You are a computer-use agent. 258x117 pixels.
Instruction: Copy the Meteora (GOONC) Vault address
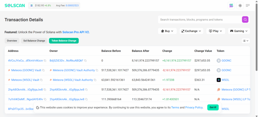[43, 70]
